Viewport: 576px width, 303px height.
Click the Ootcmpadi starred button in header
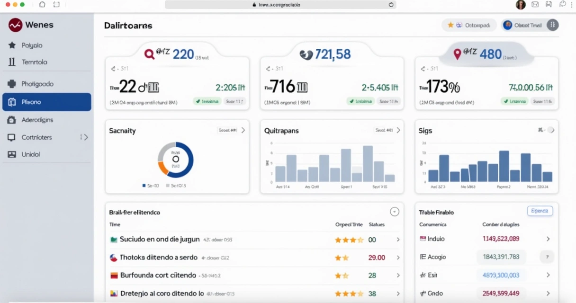tap(469, 25)
